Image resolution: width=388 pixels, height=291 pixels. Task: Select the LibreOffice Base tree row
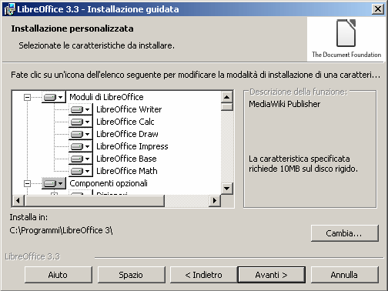click(126, 159)
